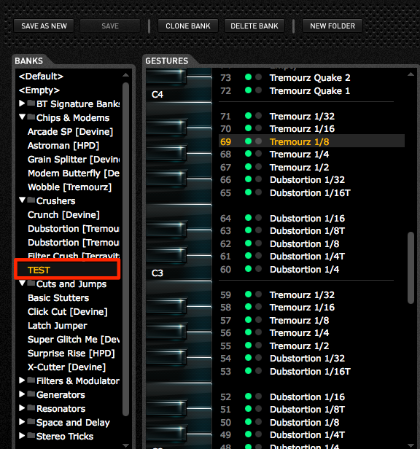Image resolution: width=420 pixels, height=449 pixels.
Task: Open the BANKS panel tab
Action: pyautogui.click(x=29, y=61)
